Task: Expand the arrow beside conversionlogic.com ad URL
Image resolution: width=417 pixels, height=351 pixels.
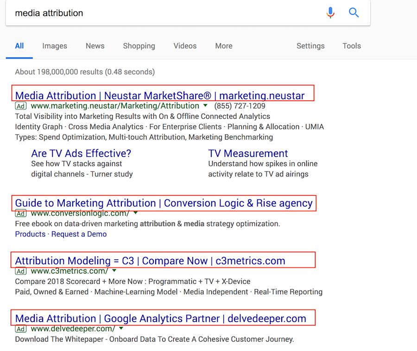Action: (135, 213)
